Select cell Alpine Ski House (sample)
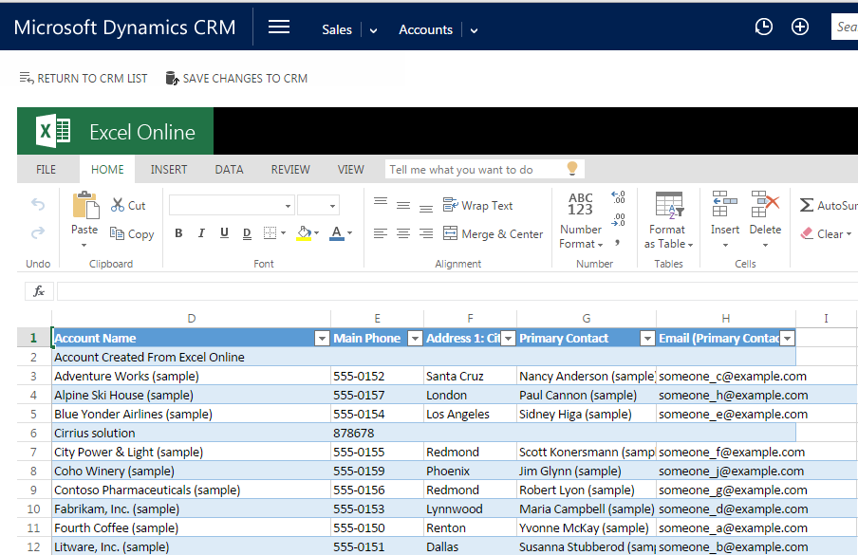The width and height of the screenshot is (858, 555). (x=191, y=395)
